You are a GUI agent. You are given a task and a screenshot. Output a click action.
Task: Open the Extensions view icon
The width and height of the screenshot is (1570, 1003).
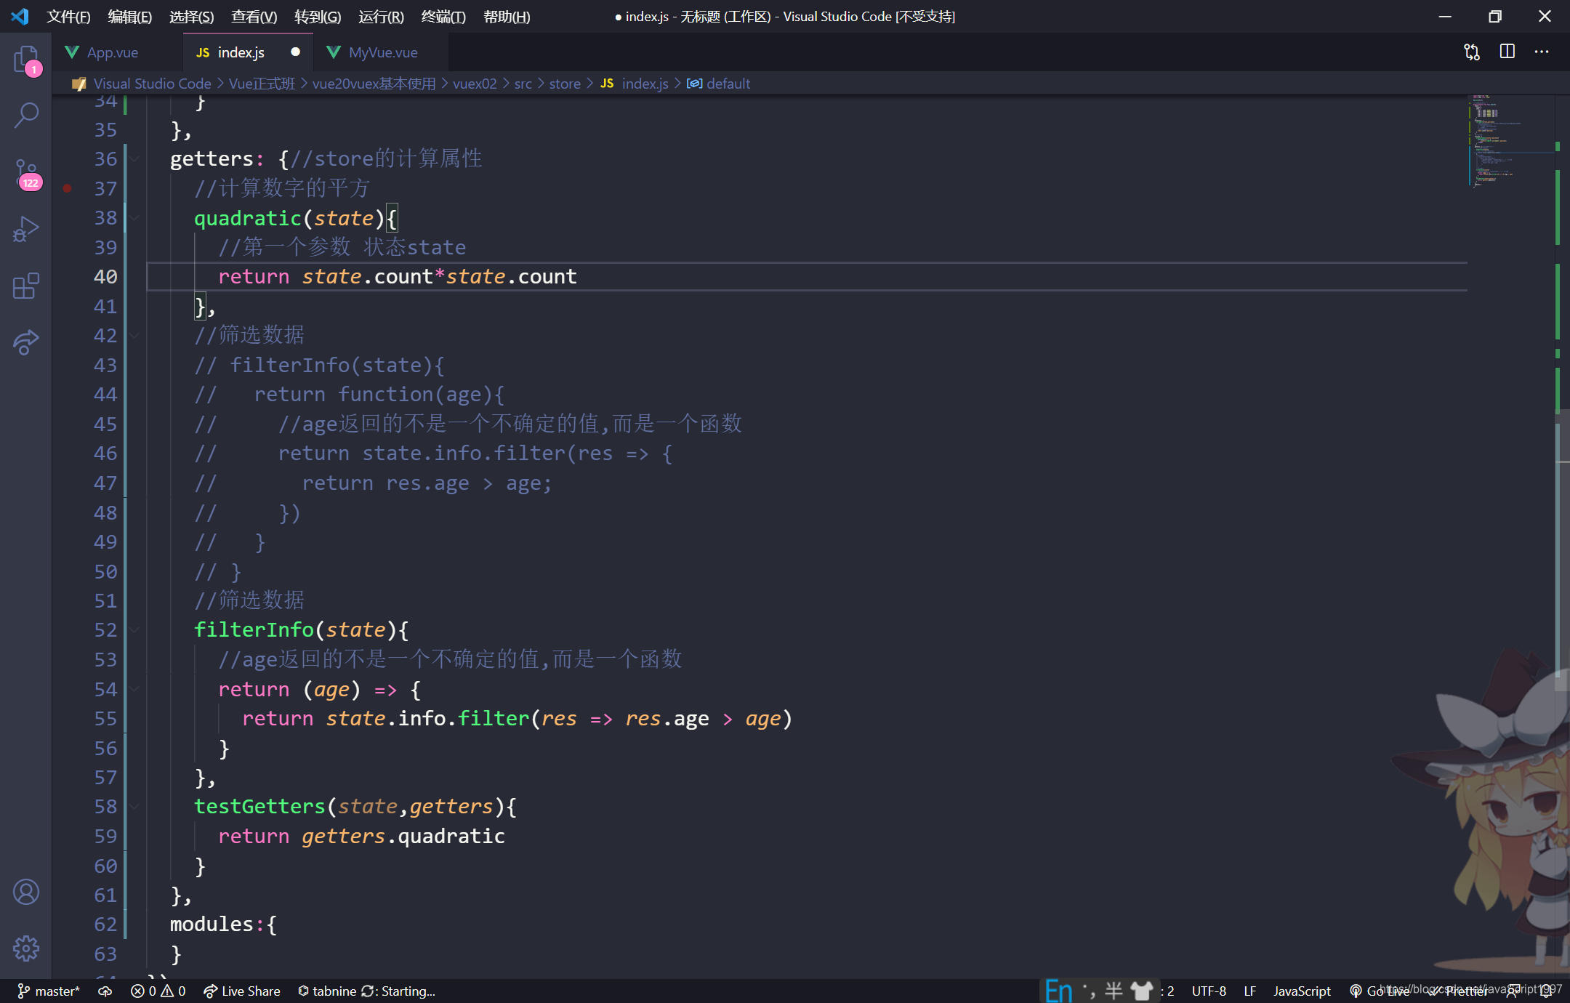tap(26, 286)
